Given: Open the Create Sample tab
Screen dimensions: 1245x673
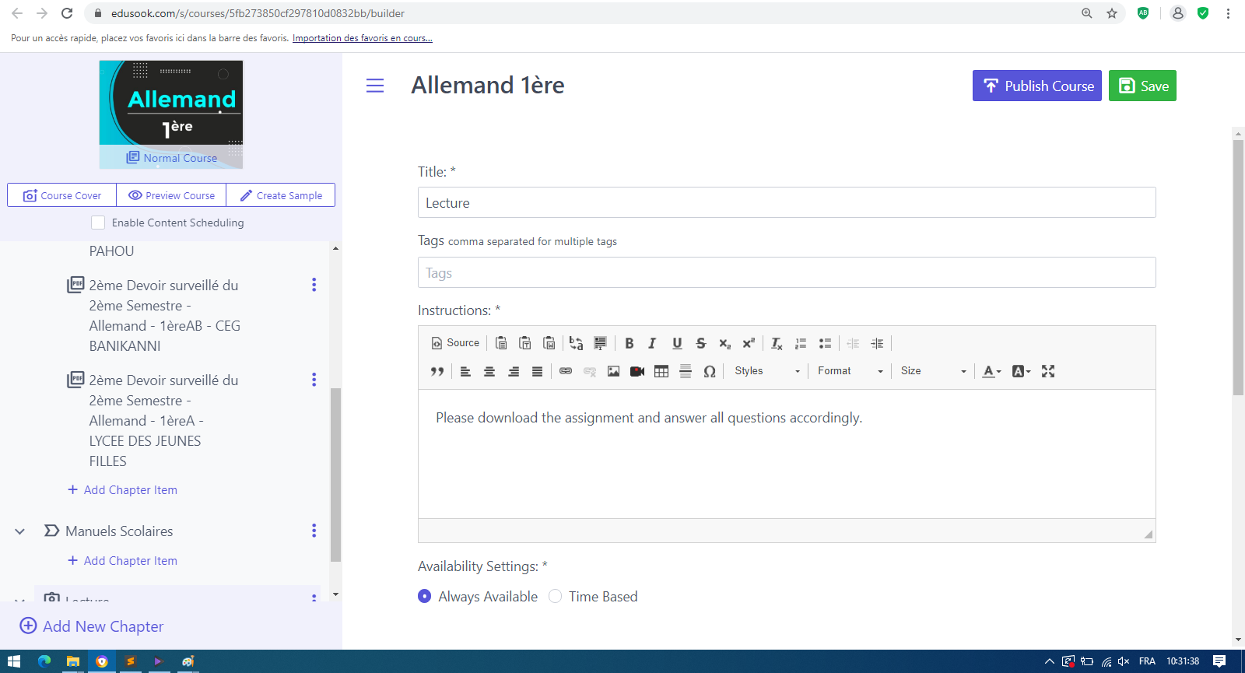Looking at the screenshot, I should click(281, 195).
